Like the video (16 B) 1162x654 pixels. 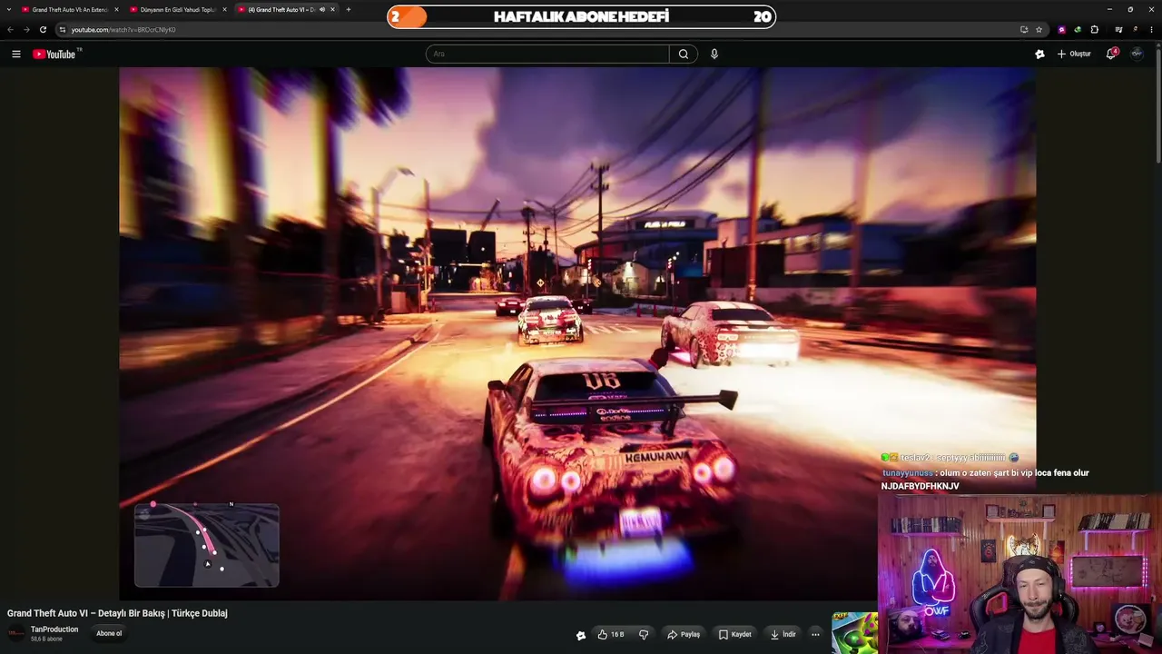coord(611,634)
